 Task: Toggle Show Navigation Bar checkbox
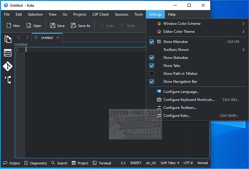click(x=152, y=81)
